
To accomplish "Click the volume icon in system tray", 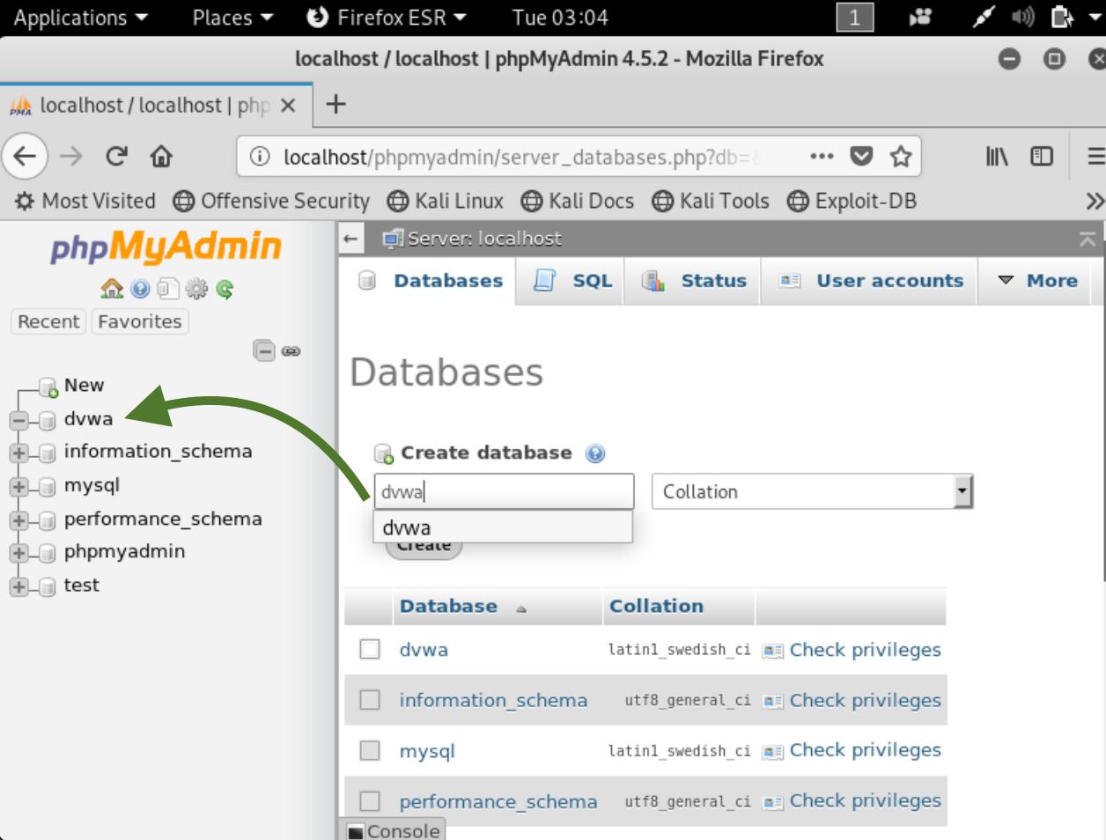I will coord(1022,18).
